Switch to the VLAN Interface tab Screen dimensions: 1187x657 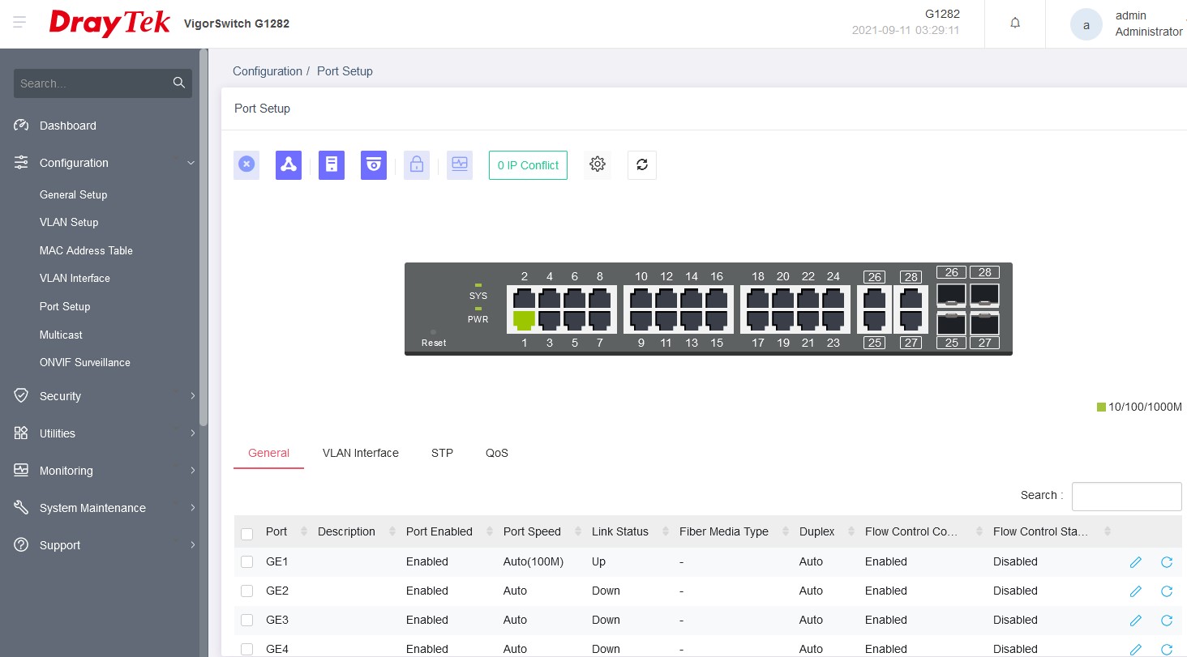tap(360, 453)
